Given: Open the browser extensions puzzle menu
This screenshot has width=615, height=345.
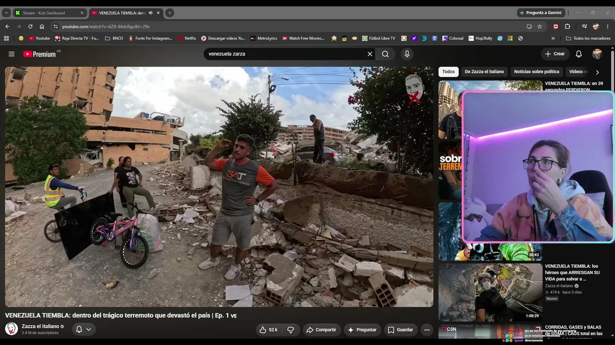Looking at the screenshot, I should [x=567, y=26].
